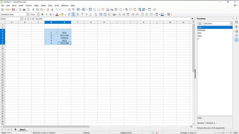Click the Align Top icon
The image size is (239, 134).
(83, 15)
